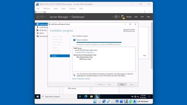The height and width of the screenshot is (105, 187).
Task: Open the VirtualBox Devices menu
Action: tap(72, 8)
